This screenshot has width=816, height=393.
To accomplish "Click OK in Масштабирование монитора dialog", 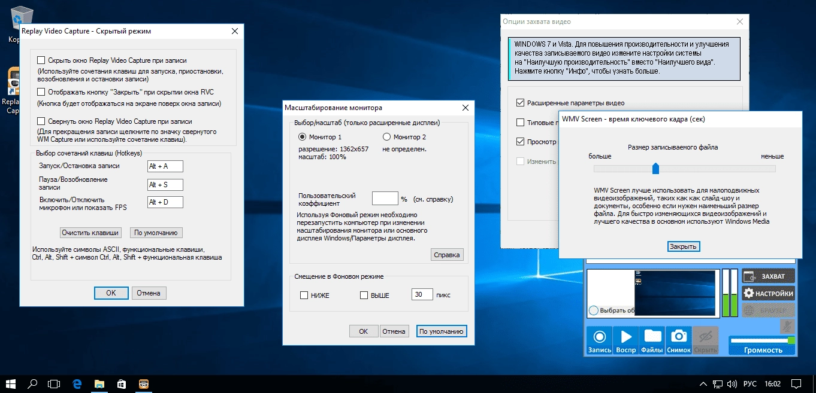I will click(x=364, y=331).
